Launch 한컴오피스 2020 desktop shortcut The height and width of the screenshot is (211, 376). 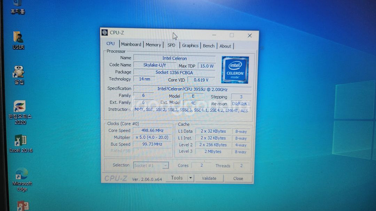click(x=20, y=112)
